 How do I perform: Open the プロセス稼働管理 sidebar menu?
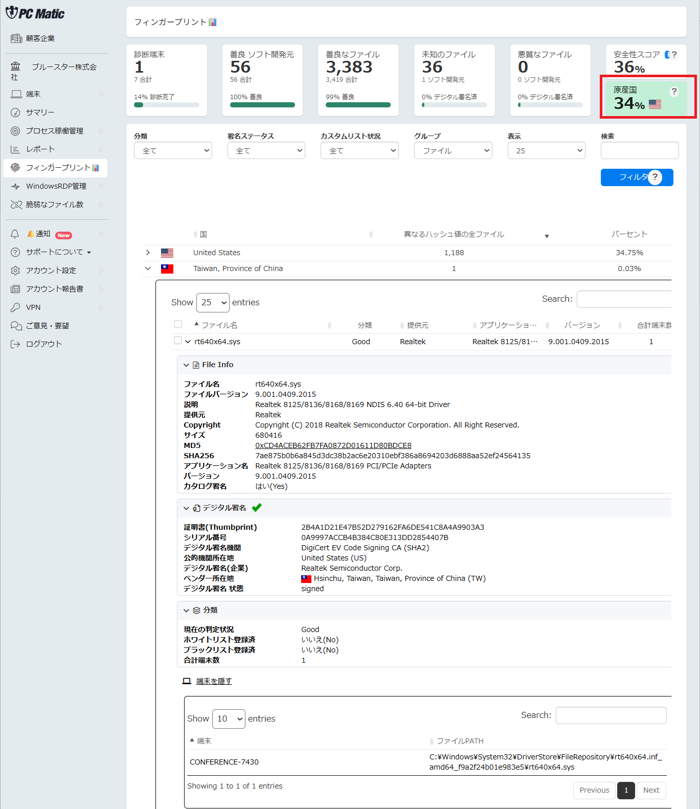(x=55, y=131)
